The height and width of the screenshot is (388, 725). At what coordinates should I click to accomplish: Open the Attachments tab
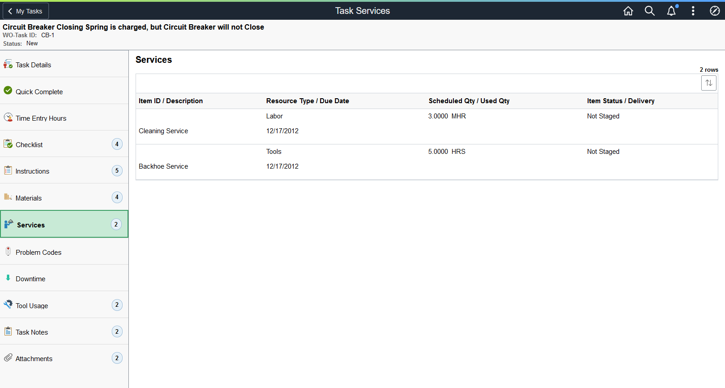click(x=64, y=358)
